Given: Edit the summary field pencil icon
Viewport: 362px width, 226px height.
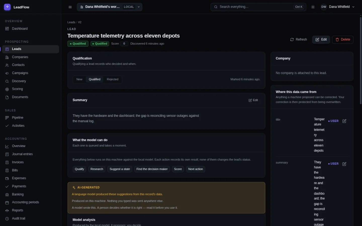Looking at the screenshot, I should 344,164.
